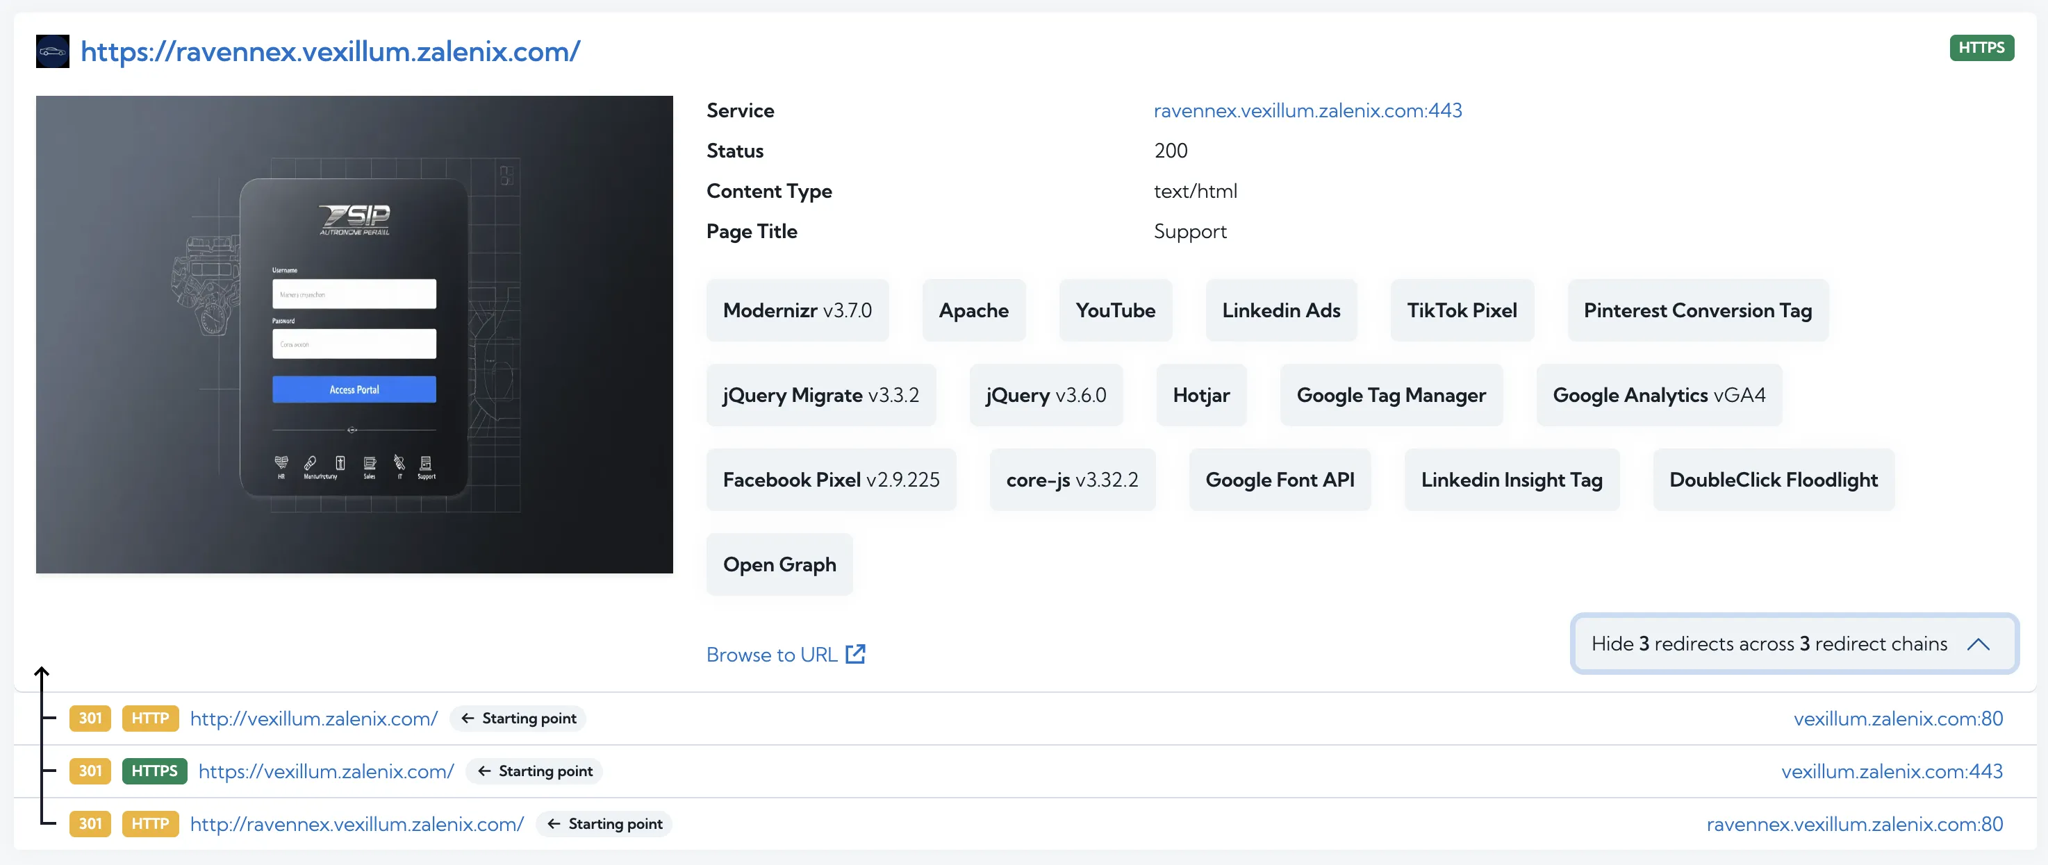The height and width of the screenshot is (865, 2048).
Task: Click the vexillum.zalenix.com:80 service link
Action: pyautogui.click(x=1898, y=718)
